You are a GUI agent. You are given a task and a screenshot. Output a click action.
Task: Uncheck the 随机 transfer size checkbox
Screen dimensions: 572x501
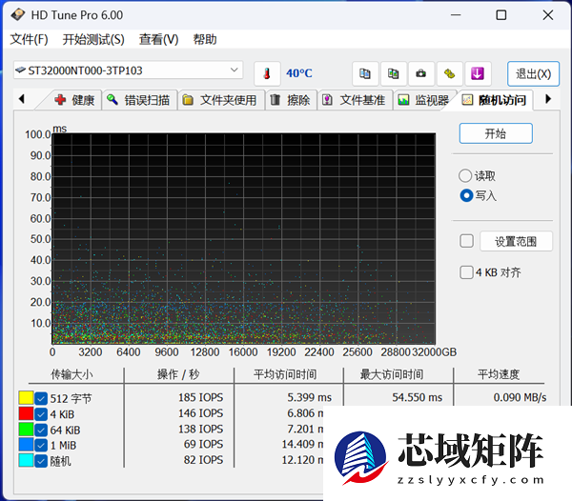tap(41, 461)
